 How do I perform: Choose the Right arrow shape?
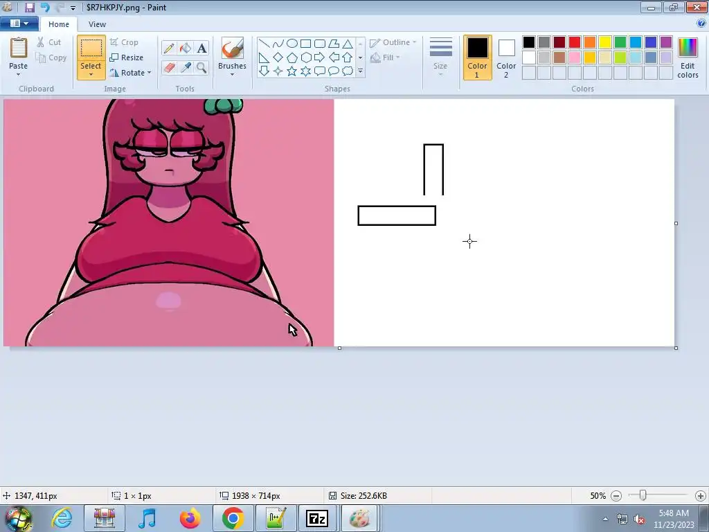320,57
